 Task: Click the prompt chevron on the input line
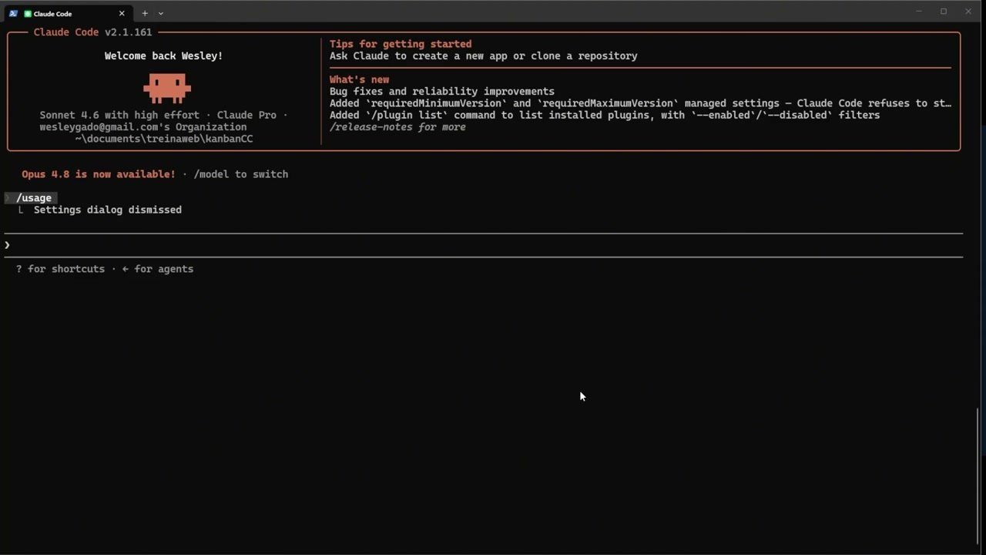tap(7, 245)
